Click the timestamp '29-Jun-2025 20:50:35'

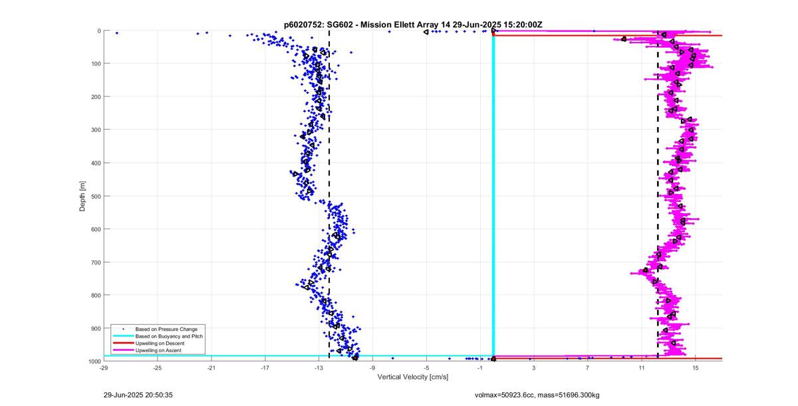(138, 395)
